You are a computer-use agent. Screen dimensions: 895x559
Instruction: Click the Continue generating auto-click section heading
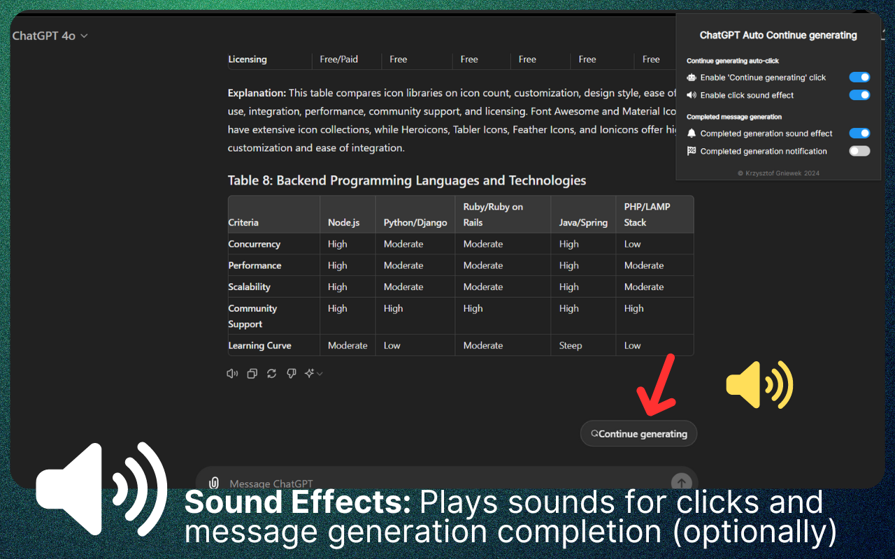(733, 61)
